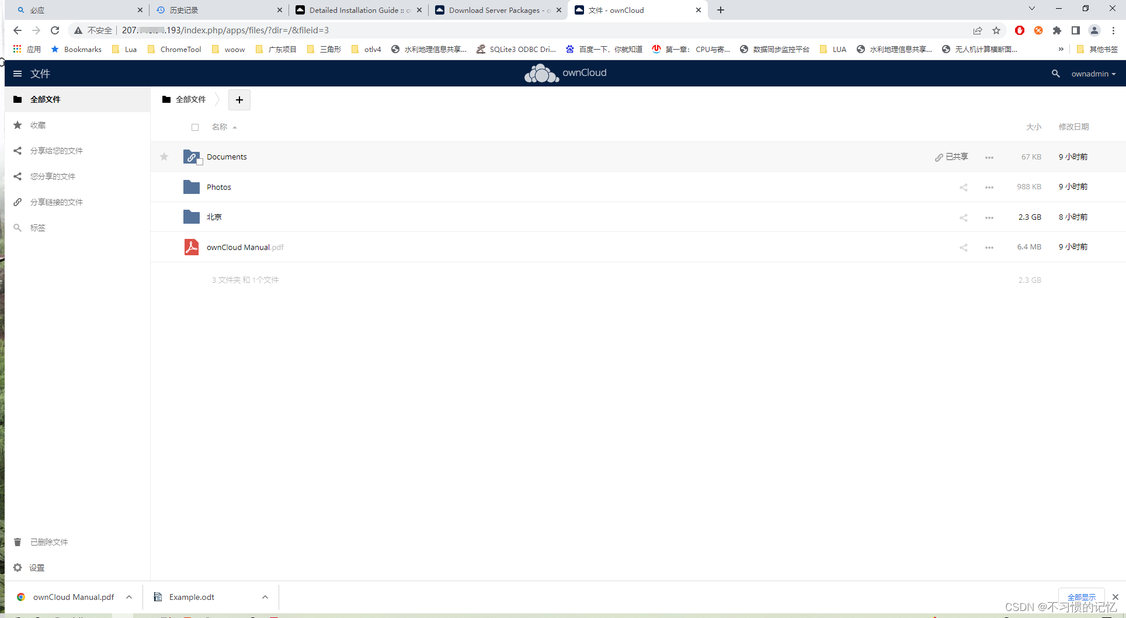Expand options for ownCloud Manual.pdf download
The image size is (1126, 618).
click(129, 597)
